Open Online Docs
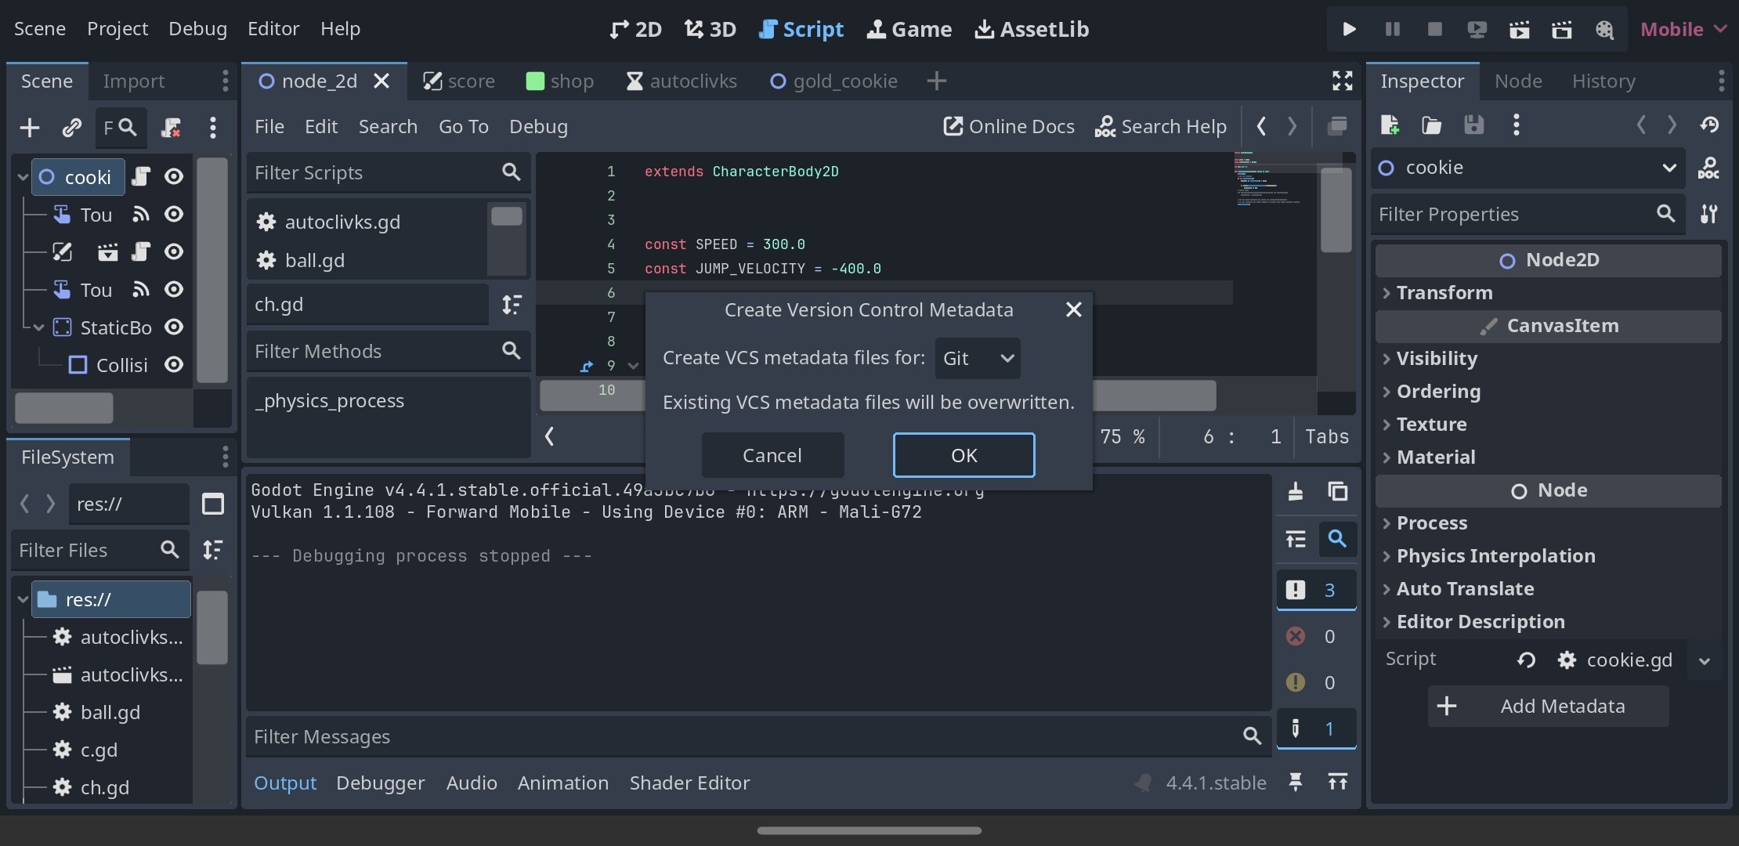Image resolution: width=1739 pixels, height=846 pixels. pos(1009,126)
